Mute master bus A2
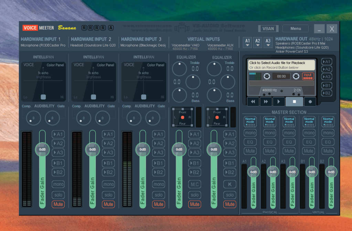The height and width of the screenshot is (231, 352). [270, 151]
